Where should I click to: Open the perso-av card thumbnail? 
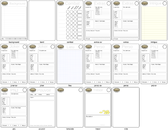click(98, 64)
